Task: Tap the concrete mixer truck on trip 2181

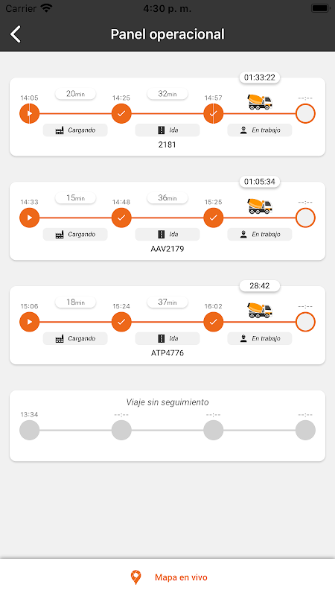Action: pos(260,102)
